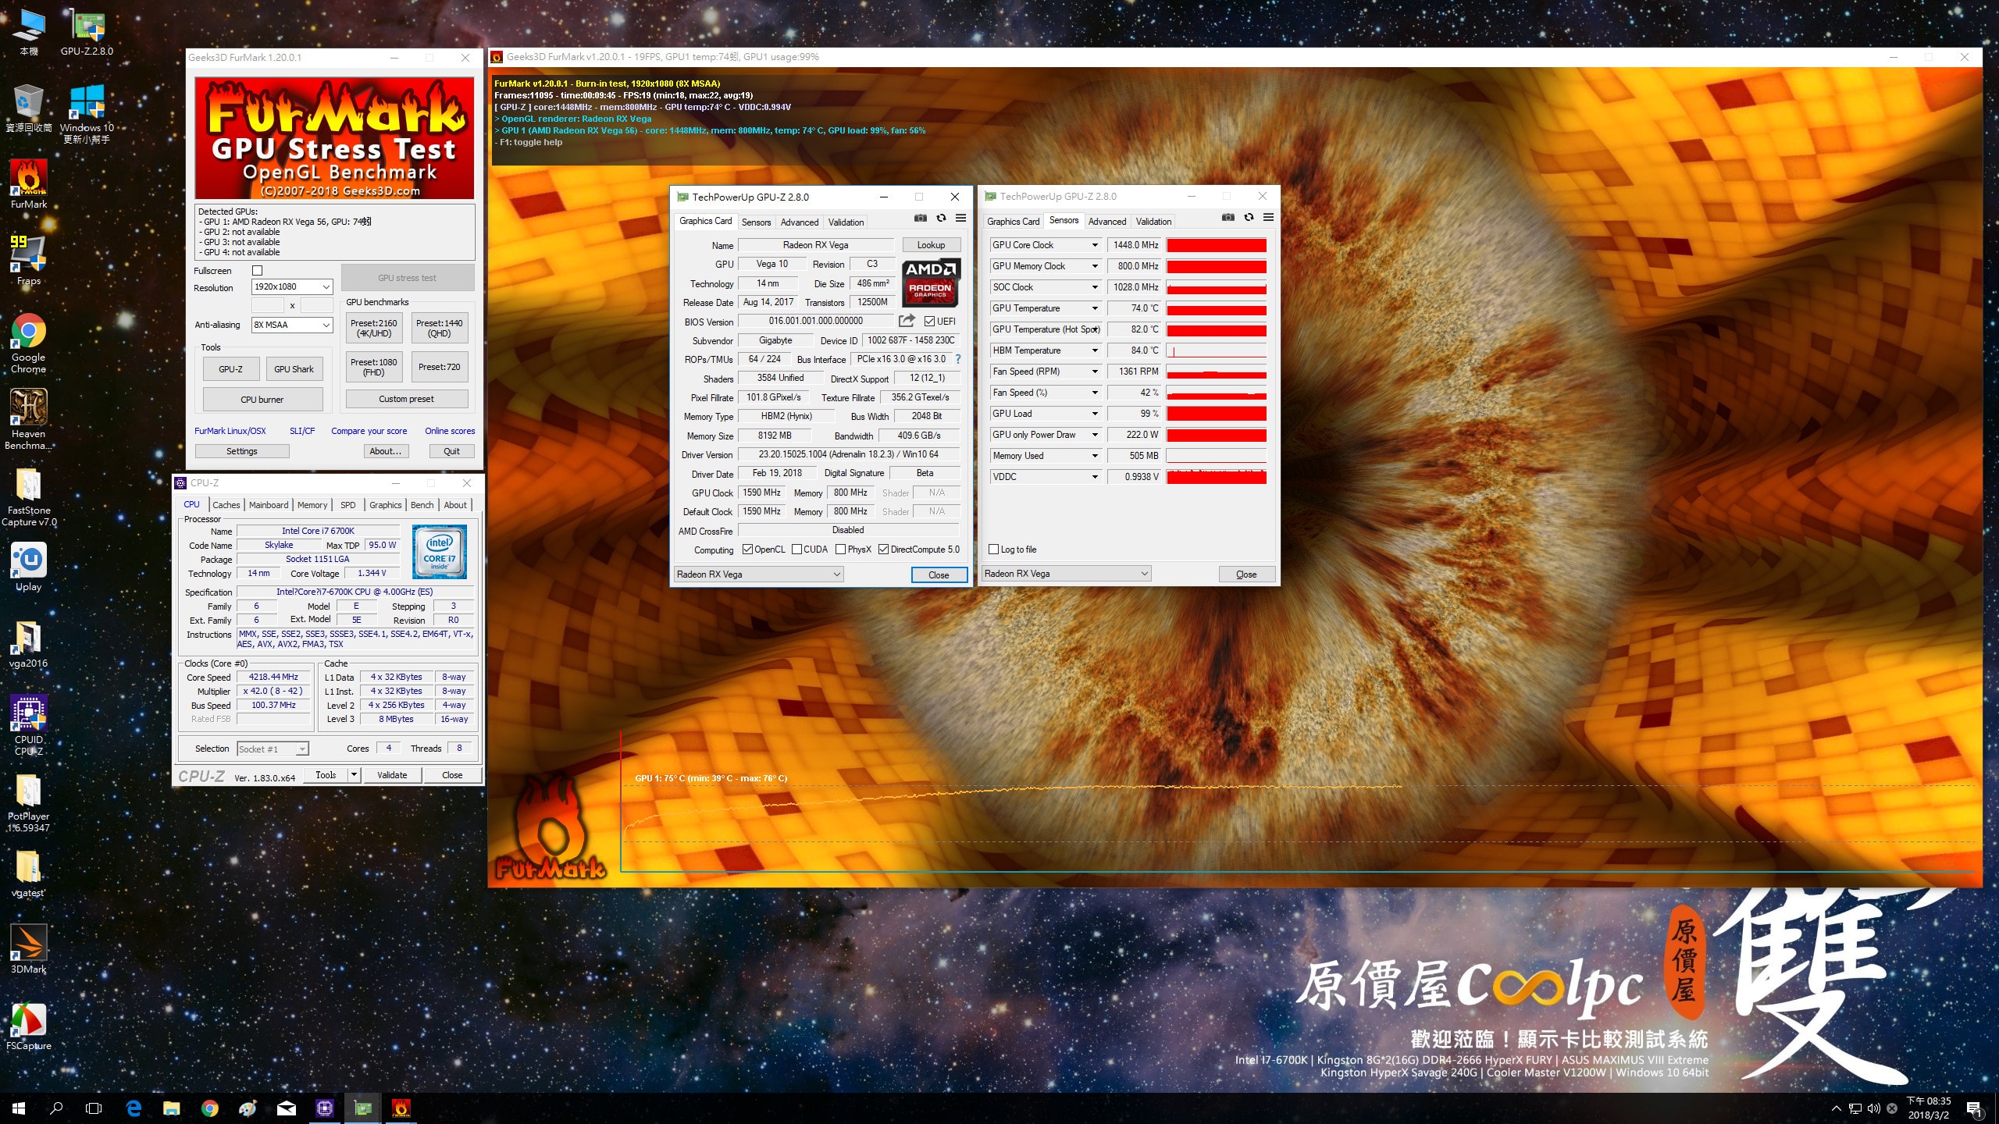Image resolution: width=1999 pixels, height=1124 pixels.
Task: Open the Radeon RX Vega selector in GPU-Z Graphics Card window
Action: [758, 574]
